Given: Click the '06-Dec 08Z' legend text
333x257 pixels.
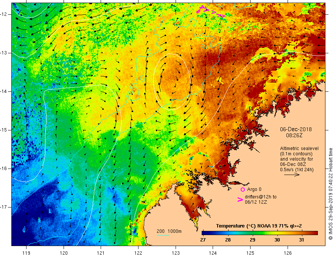Looking at the screenshot, I should 292,164.
